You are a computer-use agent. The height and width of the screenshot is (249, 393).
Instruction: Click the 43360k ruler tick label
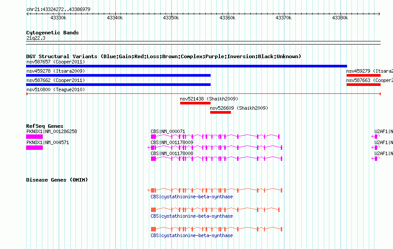227,18
